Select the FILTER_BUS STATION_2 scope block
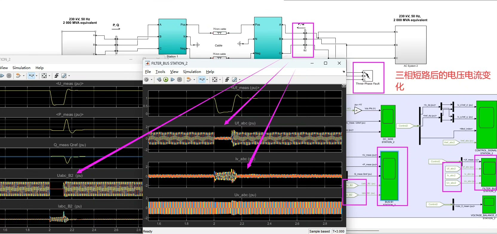The width and height of the screenshot is (497, 234). point(489,172)
